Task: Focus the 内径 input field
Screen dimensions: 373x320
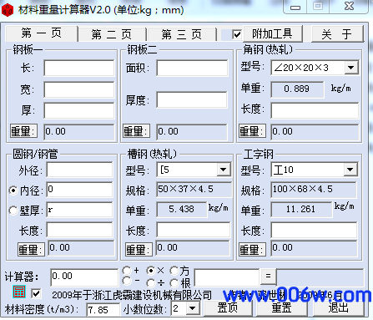Action: (x=79, y=190)
